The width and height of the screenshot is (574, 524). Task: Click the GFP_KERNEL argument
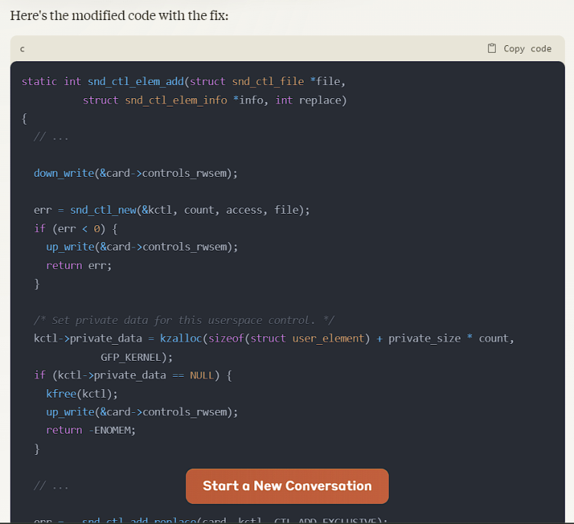pos(134,357)
